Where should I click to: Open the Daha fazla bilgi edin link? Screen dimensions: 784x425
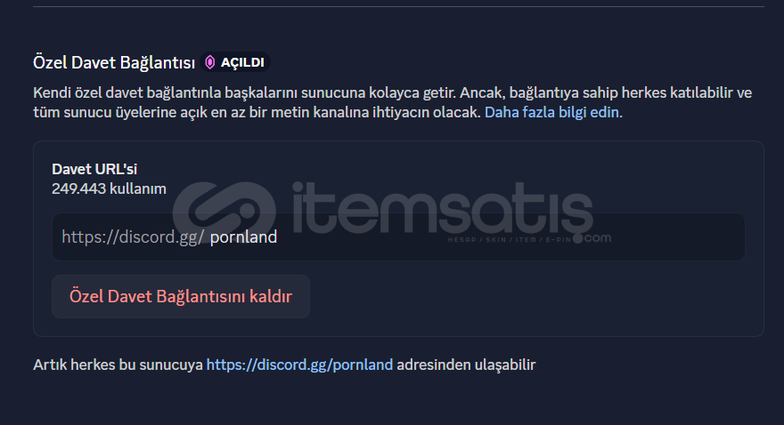(x=551, y=112)
